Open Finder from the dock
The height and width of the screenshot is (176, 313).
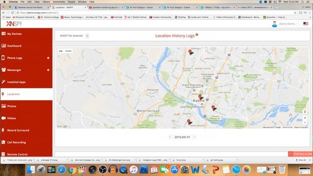[31, 170]
